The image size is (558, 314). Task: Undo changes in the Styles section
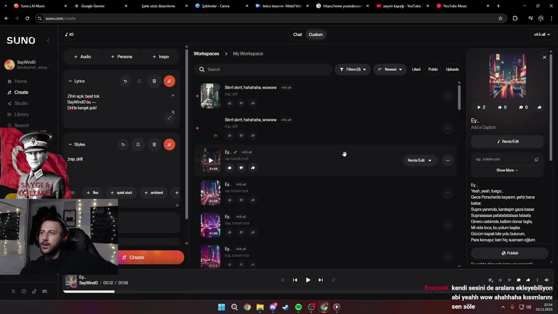point(123,144)
